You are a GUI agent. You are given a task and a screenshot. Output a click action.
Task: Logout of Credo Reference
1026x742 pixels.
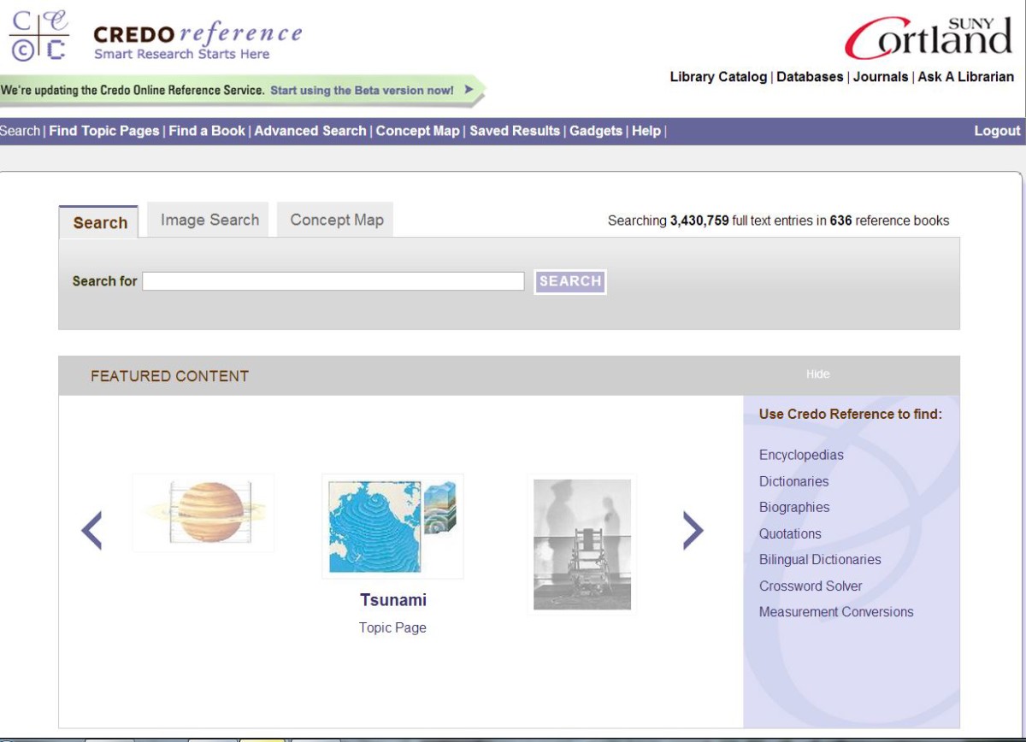997,131
